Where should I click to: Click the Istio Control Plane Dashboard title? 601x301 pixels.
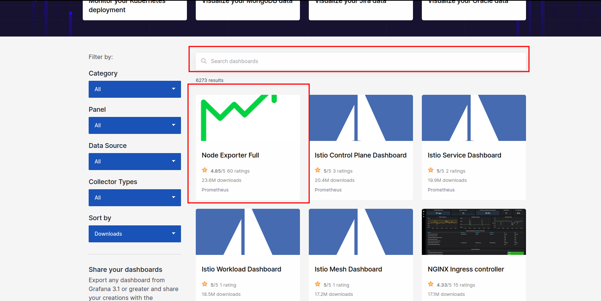click(361, 155)
